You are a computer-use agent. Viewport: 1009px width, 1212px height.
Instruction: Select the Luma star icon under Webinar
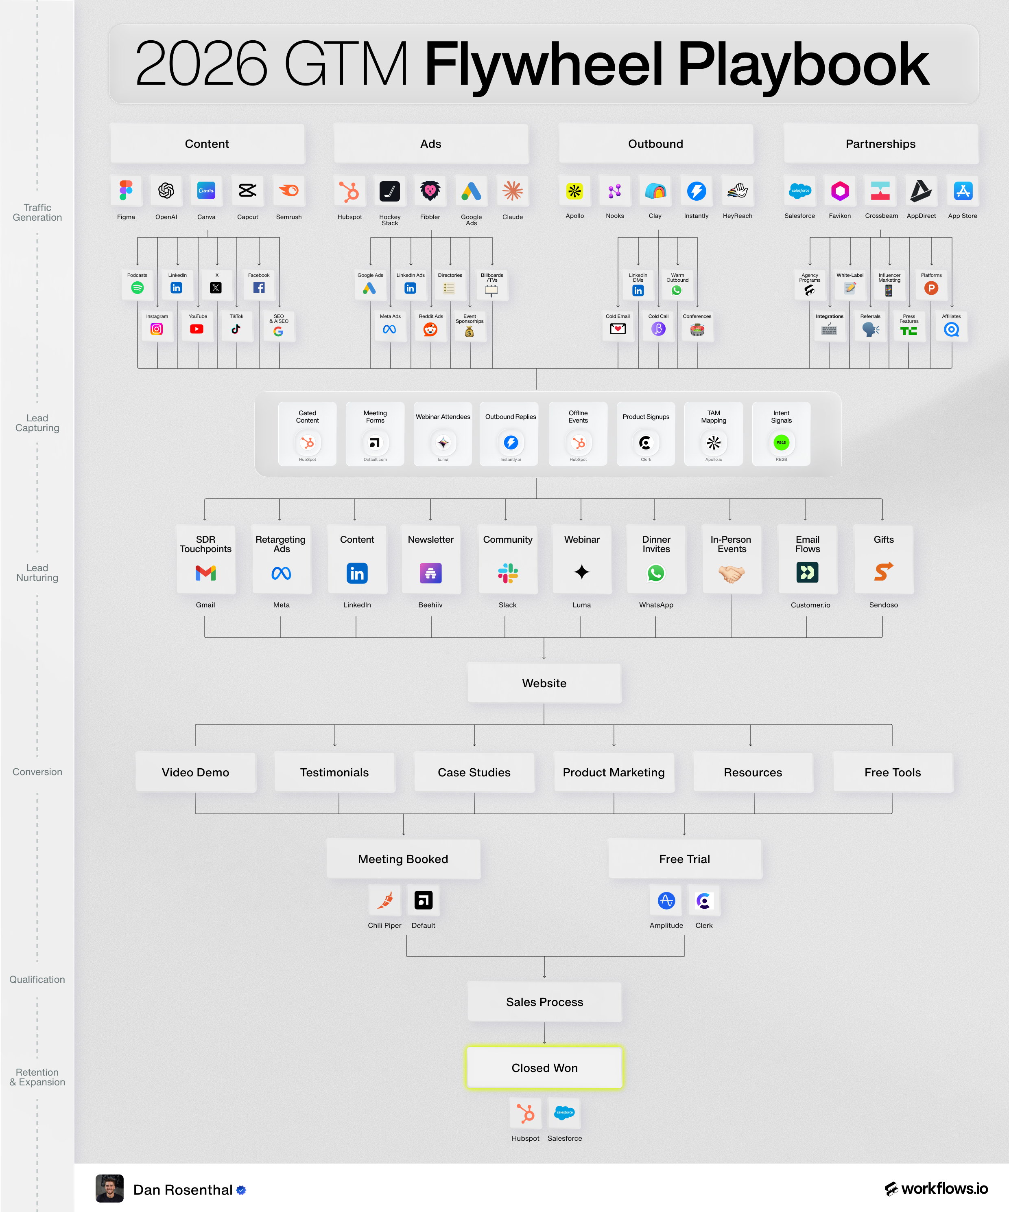coord(581,572)
